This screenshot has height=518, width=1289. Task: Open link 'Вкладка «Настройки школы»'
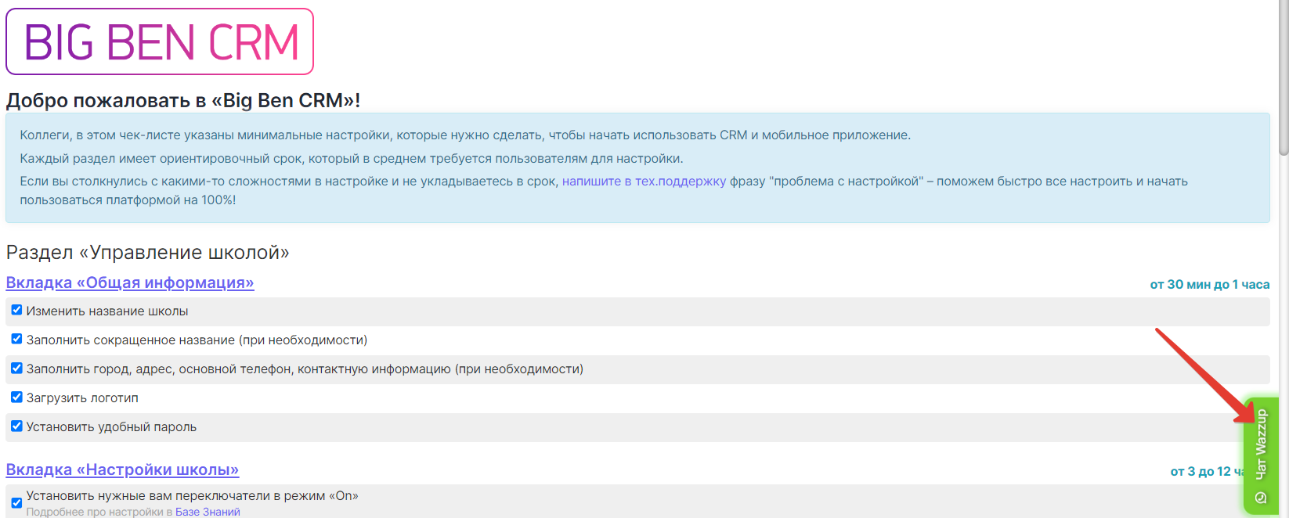tap(122, 469)
